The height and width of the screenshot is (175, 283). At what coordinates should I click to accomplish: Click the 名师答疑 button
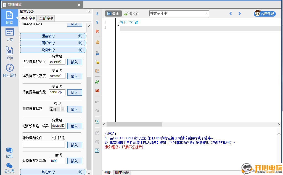tap(264, 13)
